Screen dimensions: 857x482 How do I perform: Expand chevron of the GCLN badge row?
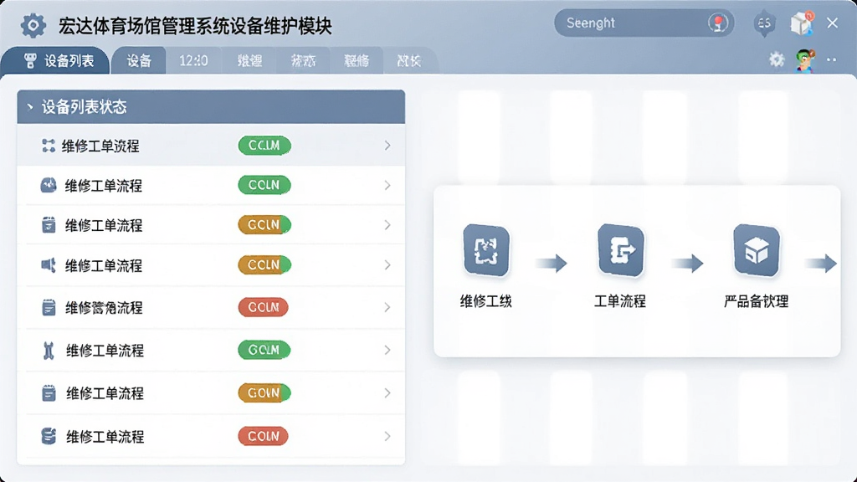[x=387, y=224]
